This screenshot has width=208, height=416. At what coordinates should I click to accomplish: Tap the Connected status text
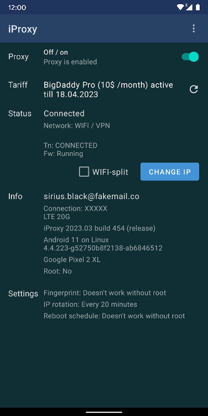tap(64, 113)
